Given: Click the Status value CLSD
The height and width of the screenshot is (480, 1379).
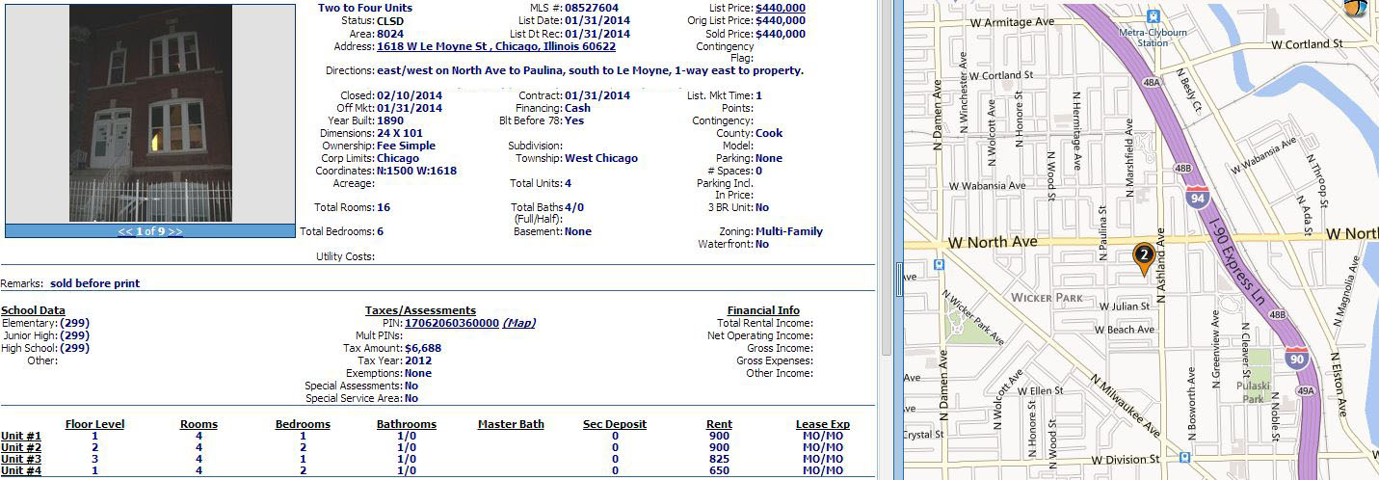Looking at the screenshot, I should tap(391, 21).
